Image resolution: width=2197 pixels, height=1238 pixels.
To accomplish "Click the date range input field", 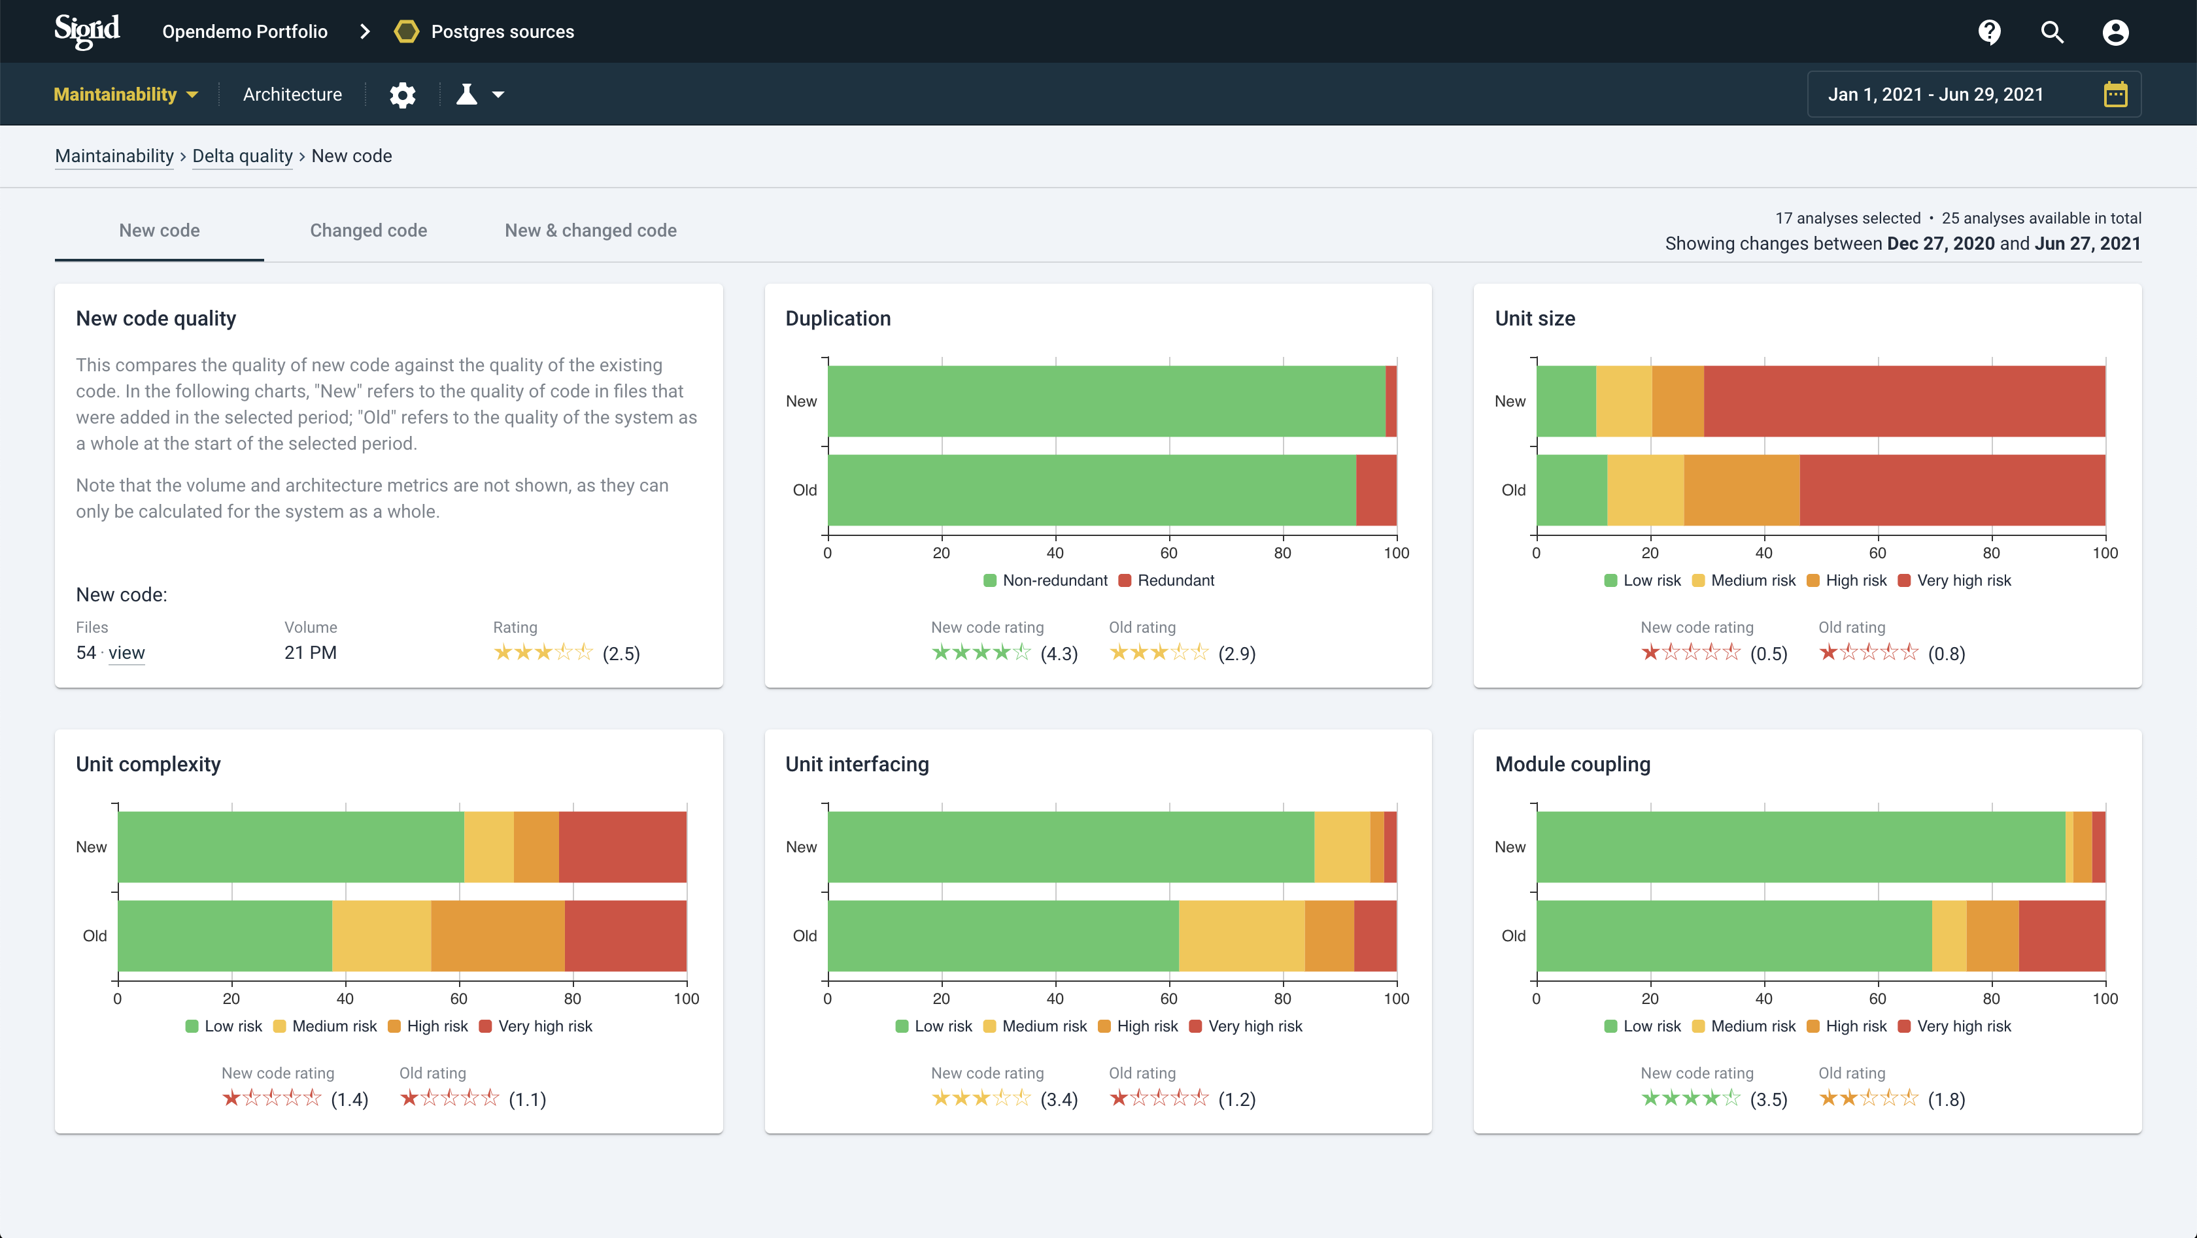I will pyautogui.click(x=1936, y=95).
